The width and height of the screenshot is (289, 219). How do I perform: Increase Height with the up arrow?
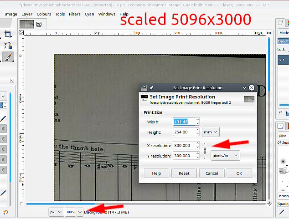[197, 130]
